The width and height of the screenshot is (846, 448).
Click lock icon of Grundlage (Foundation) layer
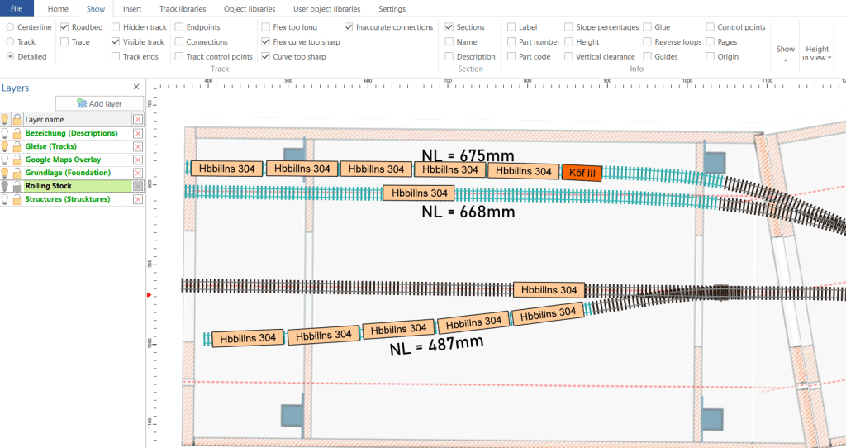17,173
